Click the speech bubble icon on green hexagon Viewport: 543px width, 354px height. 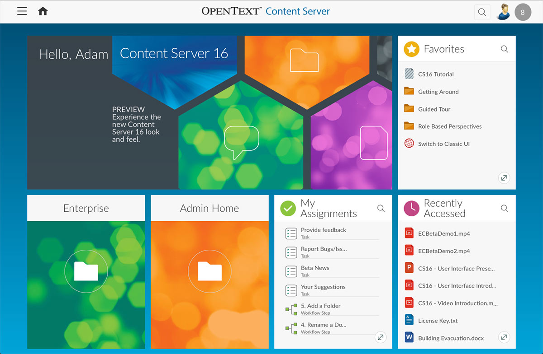click(242, 142)
